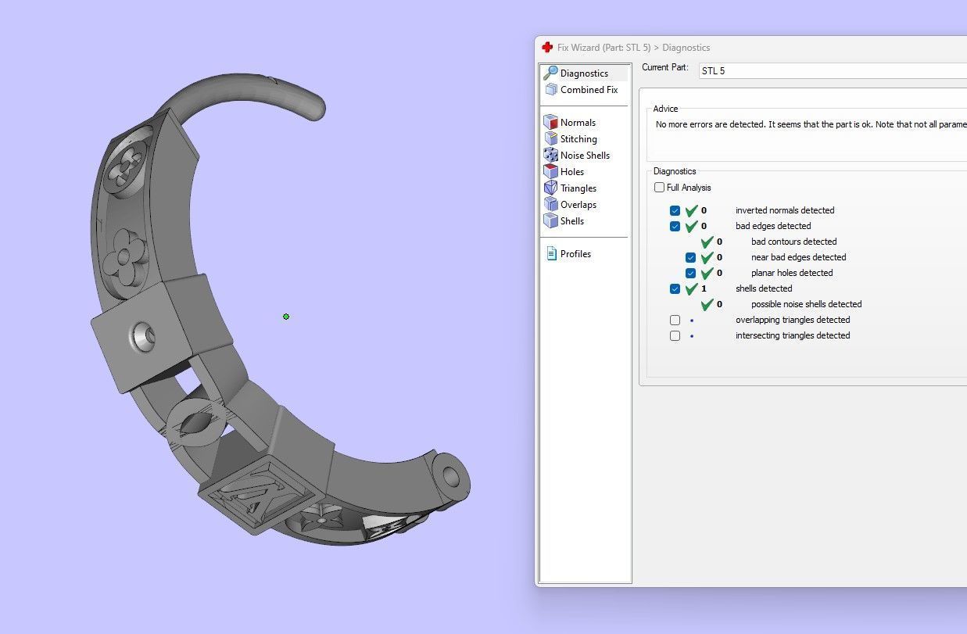The width and height of the screenshot is (967, 634).
Task: Click the green pivot point in viewport
Action: [x=286, y=317]
